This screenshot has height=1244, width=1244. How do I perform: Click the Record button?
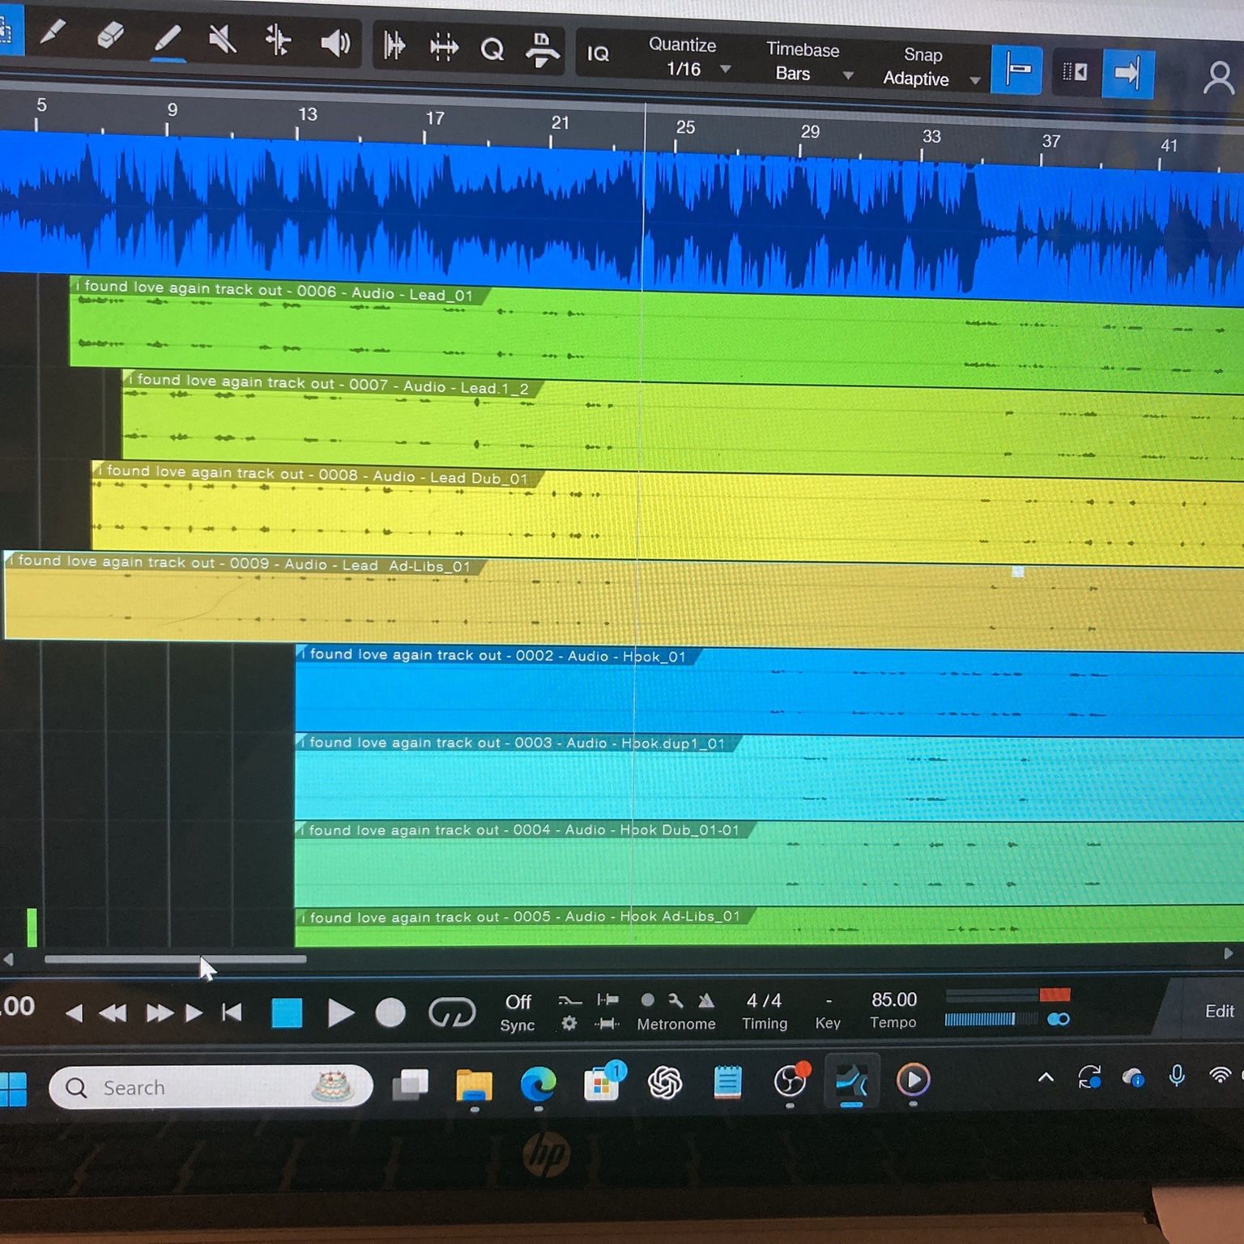pos(390,1012)
